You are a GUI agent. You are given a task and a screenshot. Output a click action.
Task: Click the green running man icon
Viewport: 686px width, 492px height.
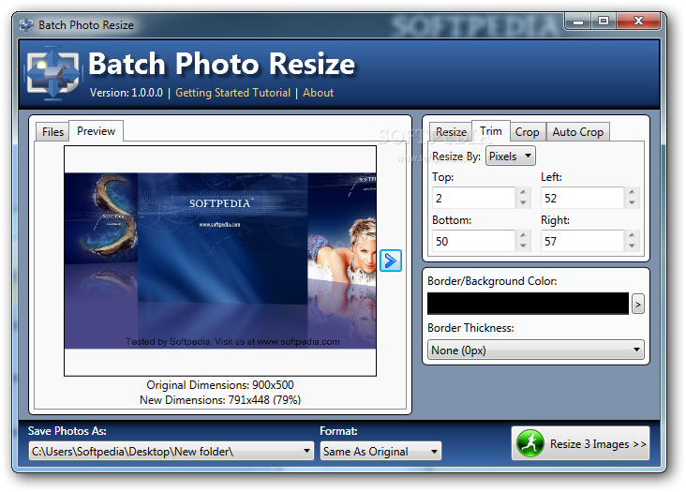click(x=529, y=443)
